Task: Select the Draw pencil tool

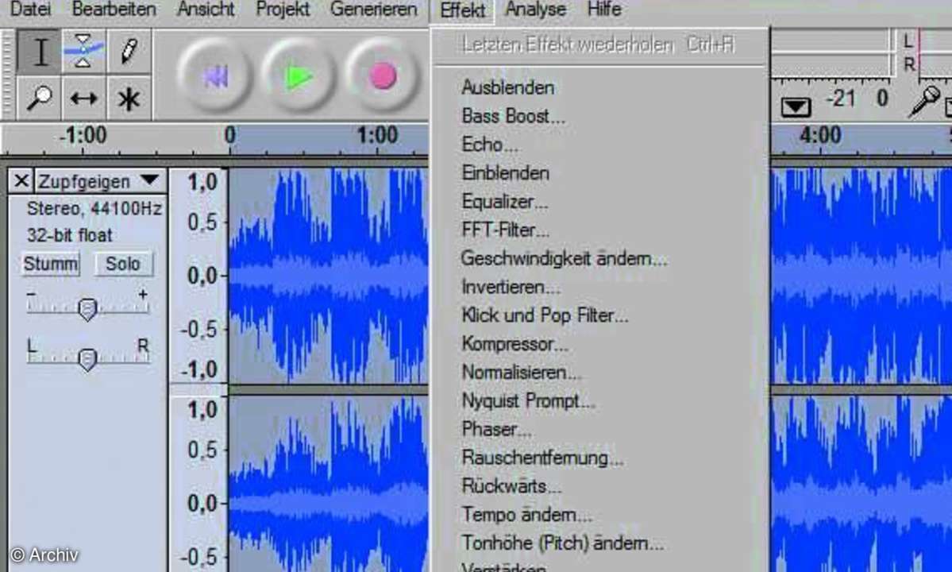Action: click(129, 52)
